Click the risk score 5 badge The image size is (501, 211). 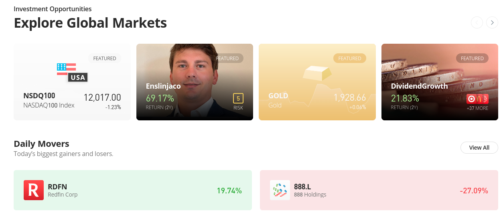point(238,98)
